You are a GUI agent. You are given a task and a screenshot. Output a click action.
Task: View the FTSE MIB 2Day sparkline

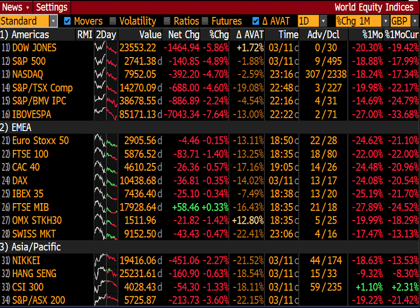(106, 207)
